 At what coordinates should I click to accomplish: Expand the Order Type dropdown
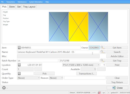pyautogui.click(x=29, y=78)
